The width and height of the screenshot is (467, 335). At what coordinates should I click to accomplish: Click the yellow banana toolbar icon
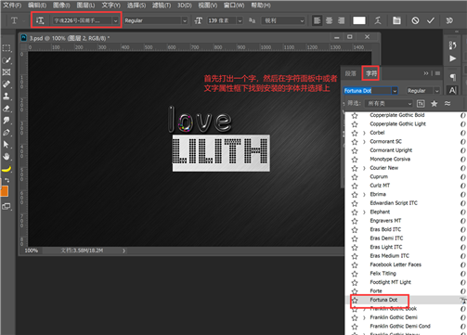tap(6, 169)
